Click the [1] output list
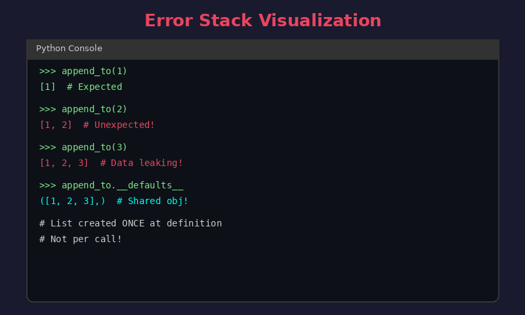525x315 pixels. 47,87
